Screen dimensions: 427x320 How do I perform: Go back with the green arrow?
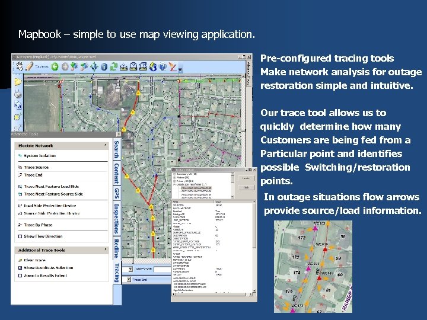coord(55,66)
